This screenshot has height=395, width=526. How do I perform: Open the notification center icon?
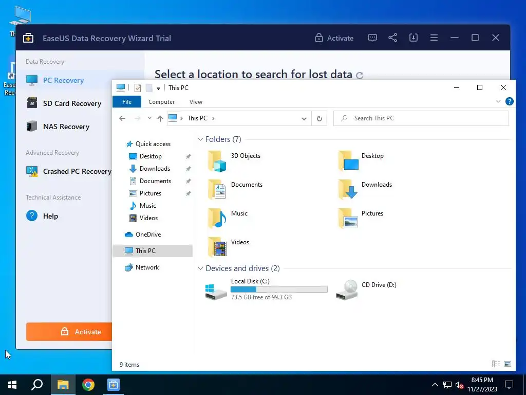coord(509,385)
